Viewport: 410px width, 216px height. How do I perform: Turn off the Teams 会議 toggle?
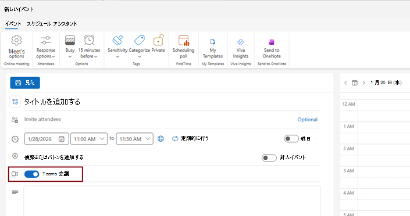[x=31, y=174]
